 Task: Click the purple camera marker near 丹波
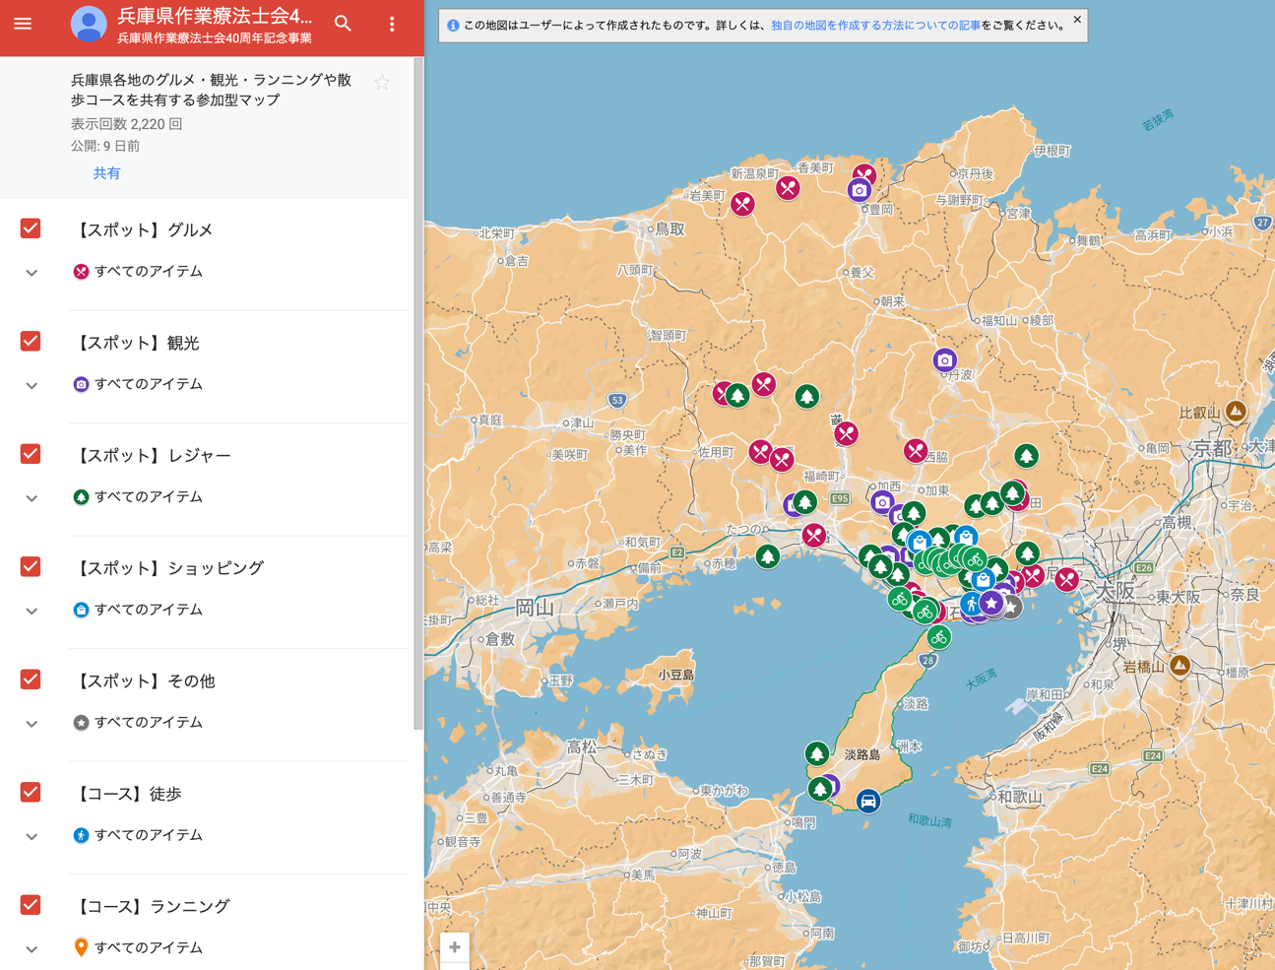[x=944, y=360]
